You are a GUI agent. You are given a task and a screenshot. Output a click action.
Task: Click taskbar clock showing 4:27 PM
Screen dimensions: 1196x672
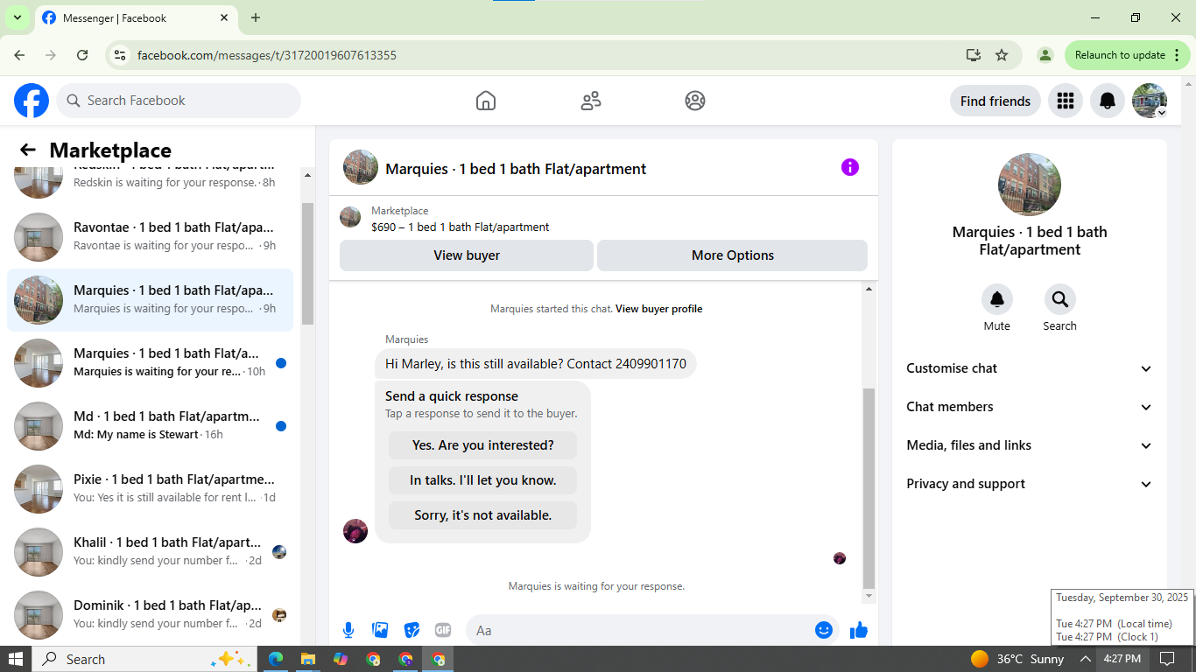tap(1122, 659)
